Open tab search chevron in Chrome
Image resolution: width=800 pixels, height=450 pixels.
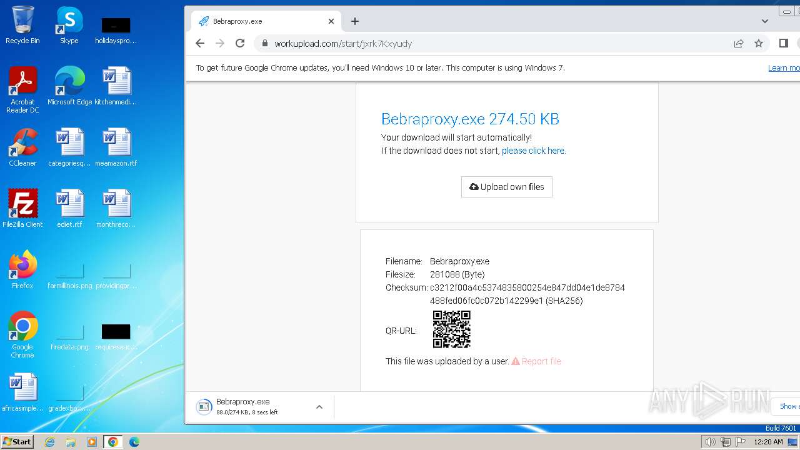[765, 21]
